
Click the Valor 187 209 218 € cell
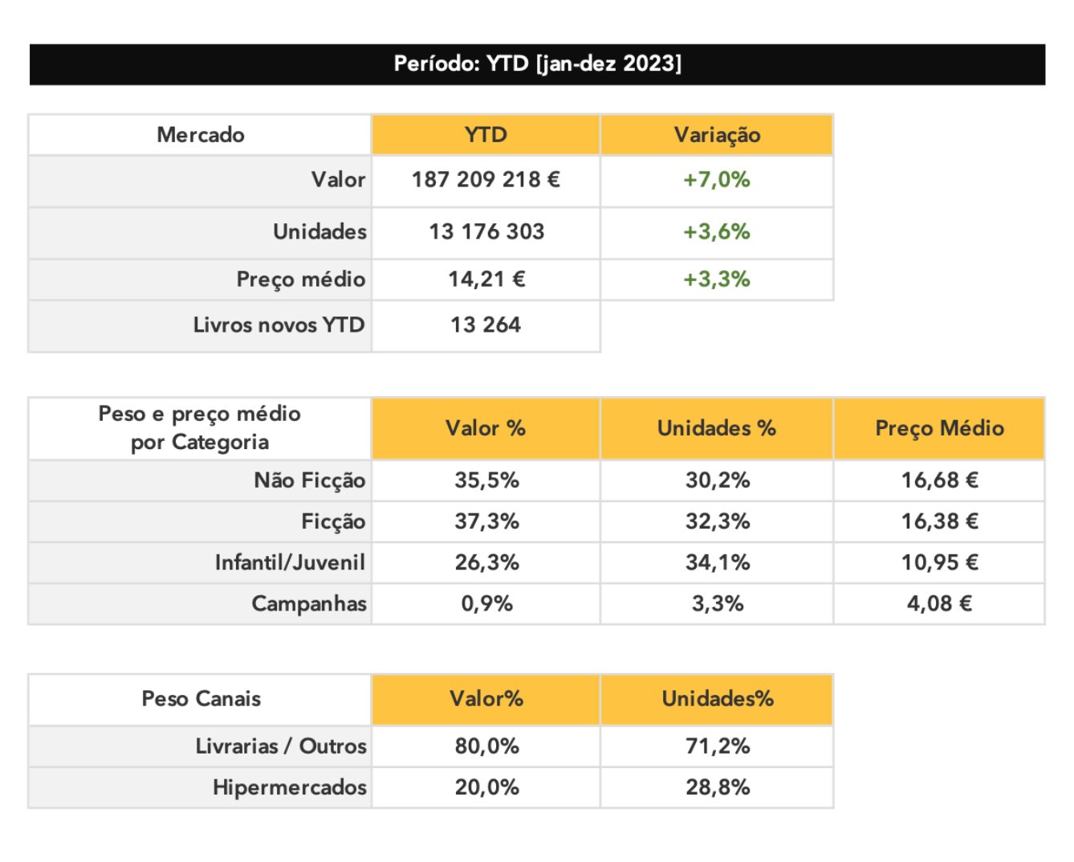[486, 180]
